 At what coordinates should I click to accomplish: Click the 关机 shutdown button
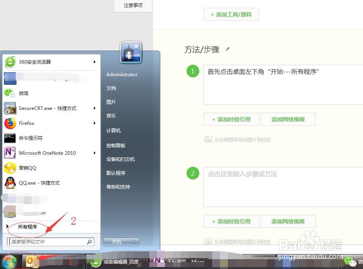(117, 242)
